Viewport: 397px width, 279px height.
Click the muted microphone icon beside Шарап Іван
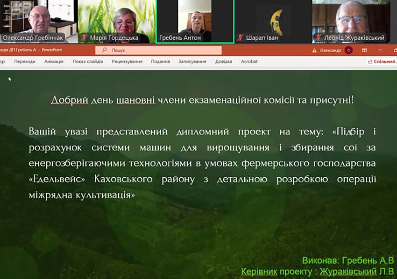[x=240, y=38]
